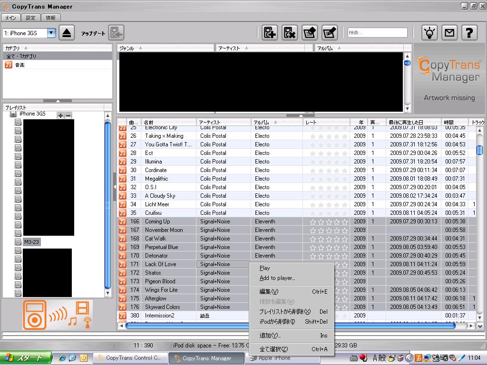
Task: Click the iPhone 3GS device icon in playlists
Action: [13, 115]
